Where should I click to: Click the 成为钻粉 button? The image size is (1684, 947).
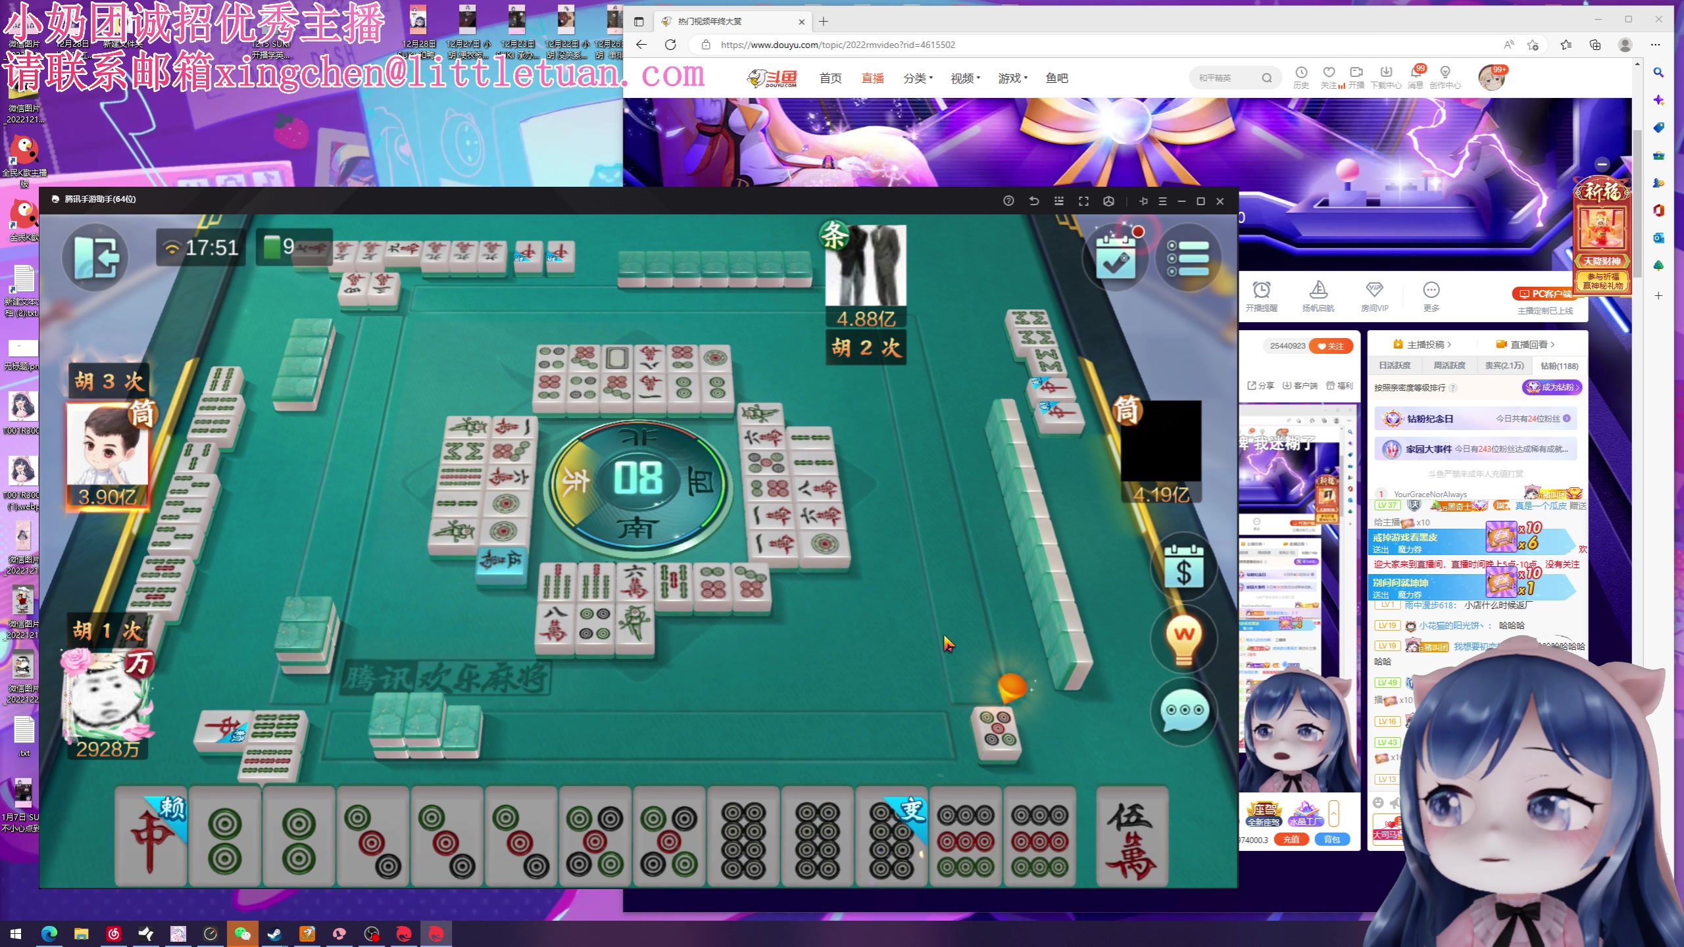(1552, 387)
